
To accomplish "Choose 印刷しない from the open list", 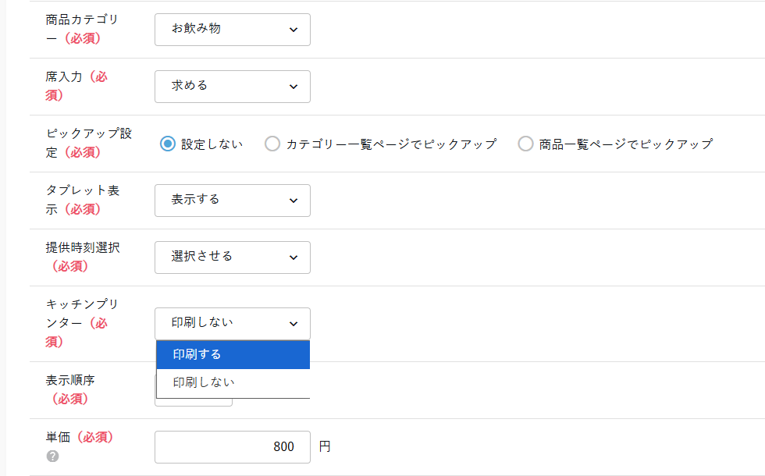I will [233, 382].
